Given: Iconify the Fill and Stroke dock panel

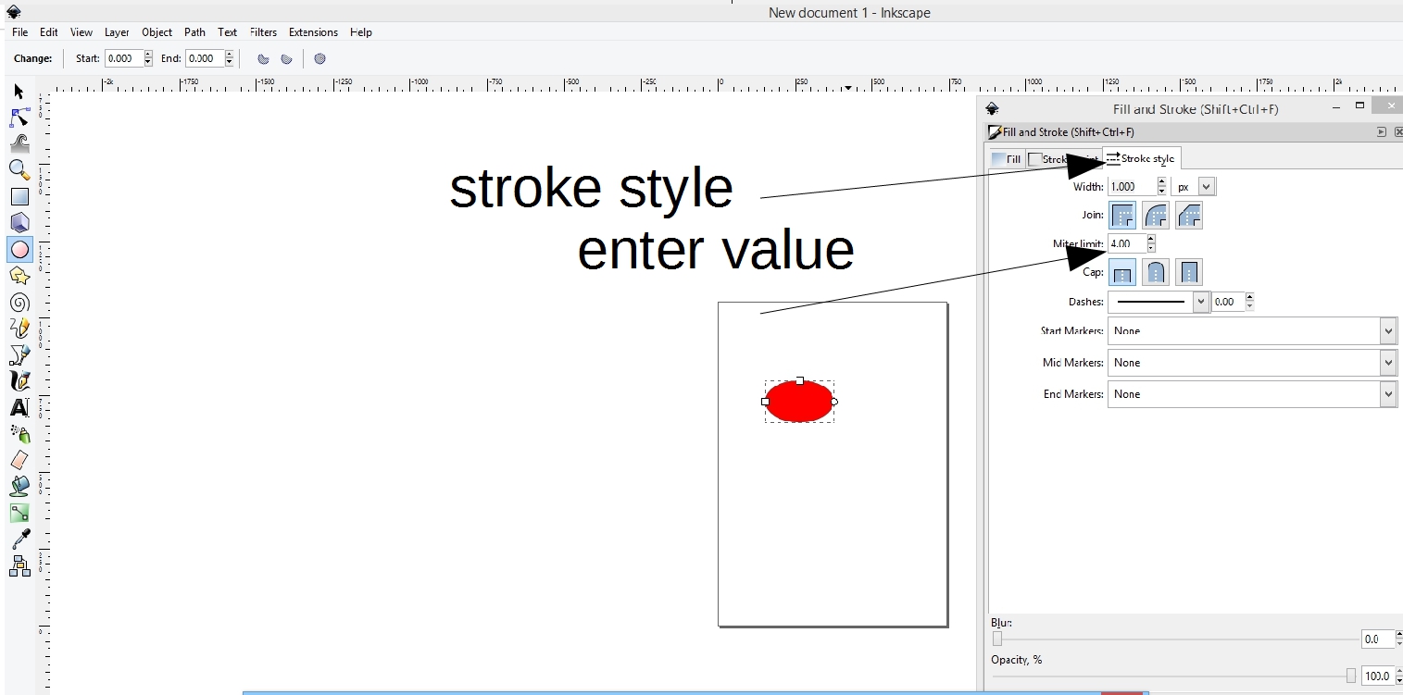Looking at the screenshot, I should (x=1382, y=132).
